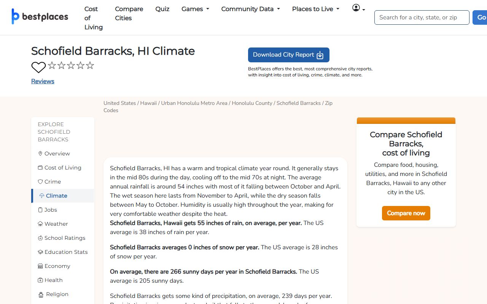
Task: Click the Download City Report button
Action: tap(289, 55)
